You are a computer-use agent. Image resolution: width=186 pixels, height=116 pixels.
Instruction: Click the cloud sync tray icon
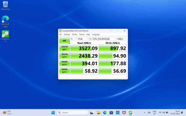pos(149,113)
